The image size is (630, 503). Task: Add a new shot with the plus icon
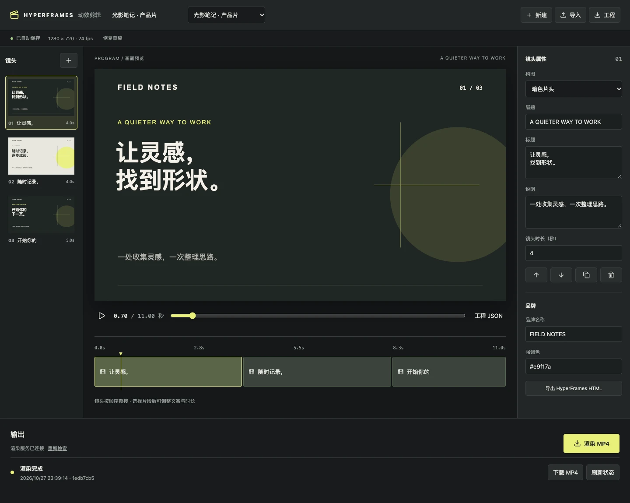tap(69, 60)
